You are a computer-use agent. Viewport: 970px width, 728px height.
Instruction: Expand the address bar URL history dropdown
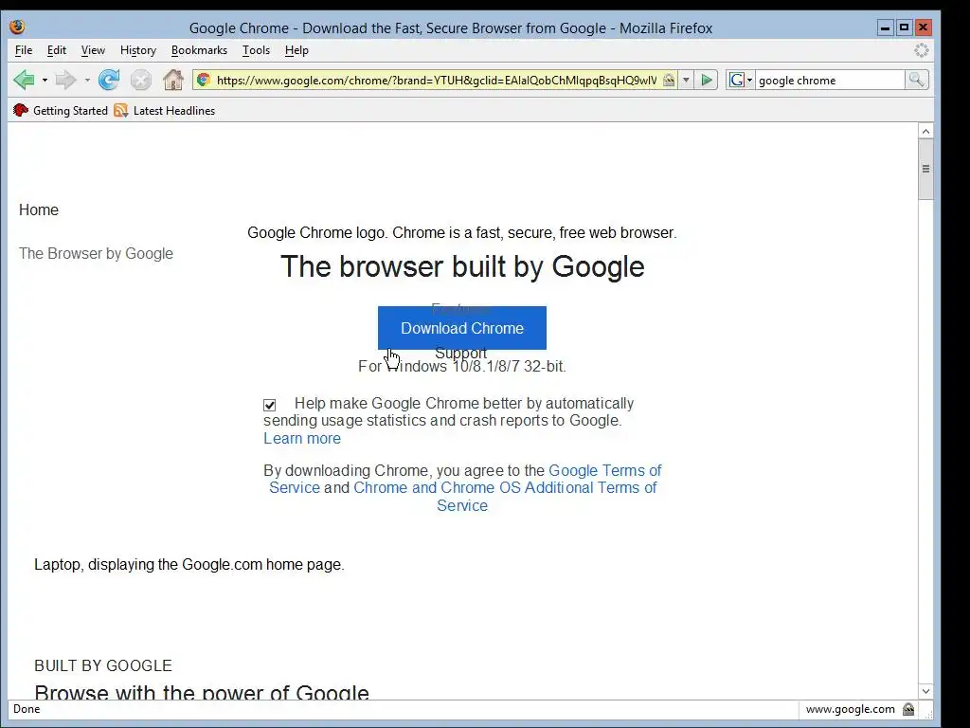point(686,80)
